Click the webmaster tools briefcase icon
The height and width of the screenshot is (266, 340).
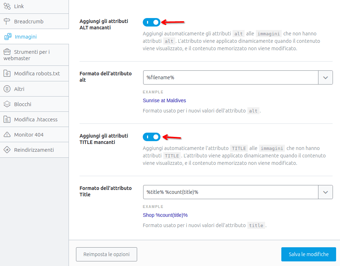(7, 52)
